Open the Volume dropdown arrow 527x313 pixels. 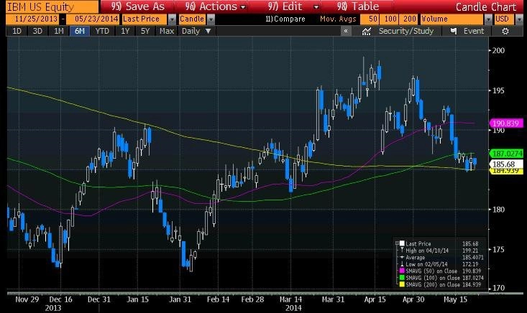489,19
